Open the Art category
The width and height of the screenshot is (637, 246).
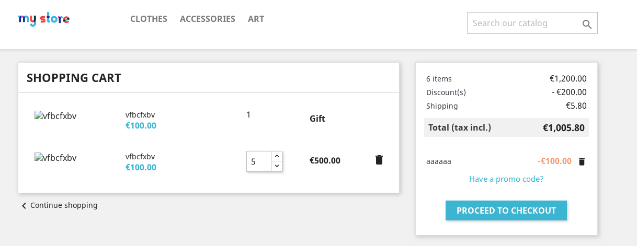(256, 19)
